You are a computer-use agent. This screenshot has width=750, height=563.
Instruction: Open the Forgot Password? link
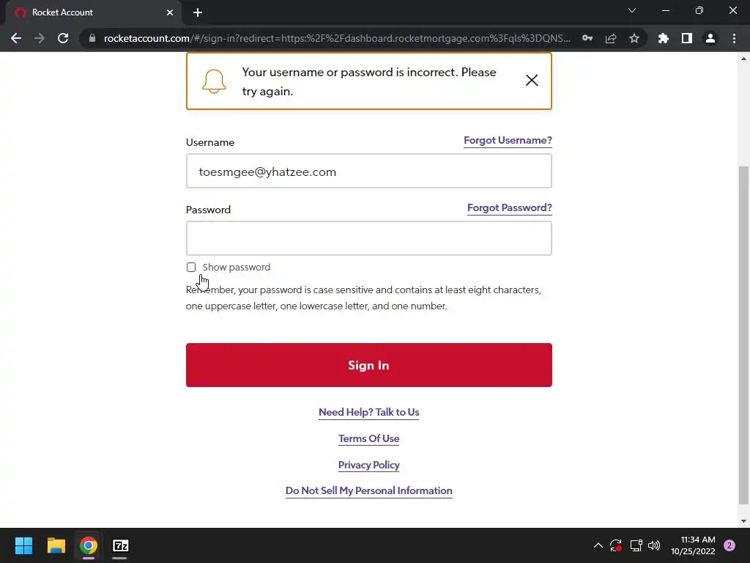click(x=510, y=207)
